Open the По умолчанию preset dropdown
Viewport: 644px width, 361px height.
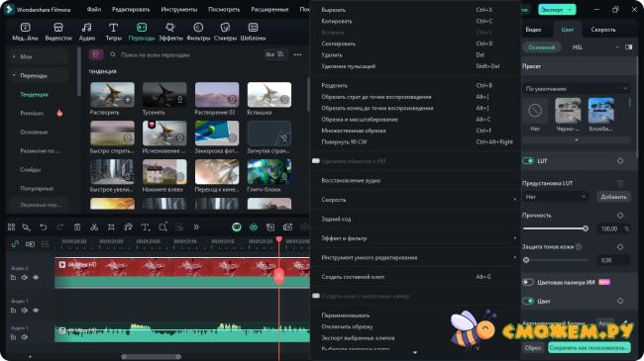[577, 89]
